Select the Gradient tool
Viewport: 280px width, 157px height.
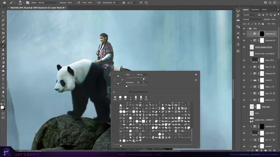click(x=3, y=62)
